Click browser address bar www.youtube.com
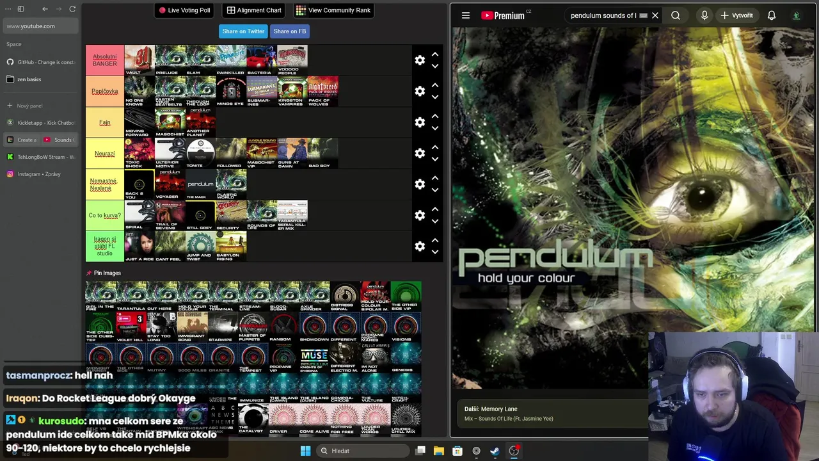 coord(40,26)
